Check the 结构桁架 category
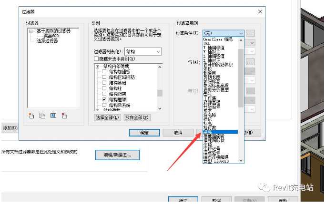This screenshot has width=326, height=204. (x=104, y=94)
